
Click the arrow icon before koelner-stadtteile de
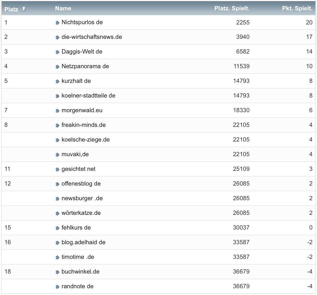point(58,96)
